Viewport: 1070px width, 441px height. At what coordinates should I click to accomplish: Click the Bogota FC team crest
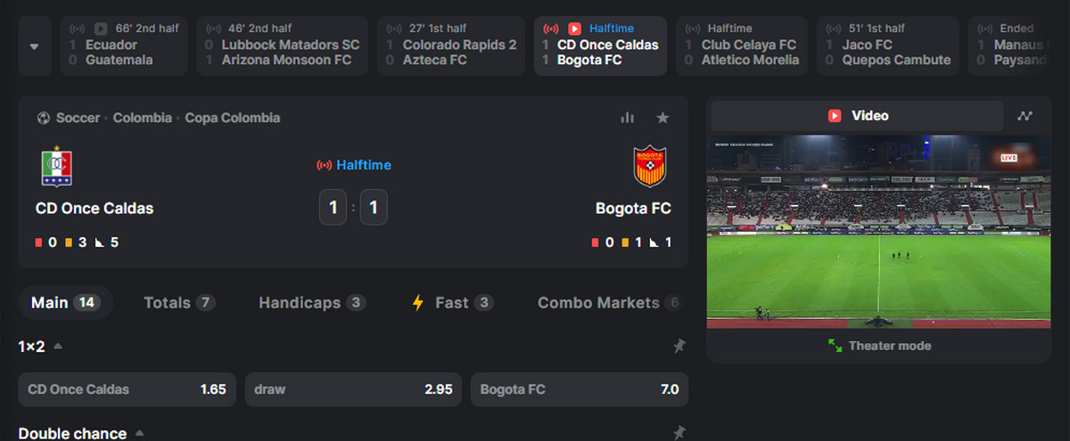coord(649,167)
